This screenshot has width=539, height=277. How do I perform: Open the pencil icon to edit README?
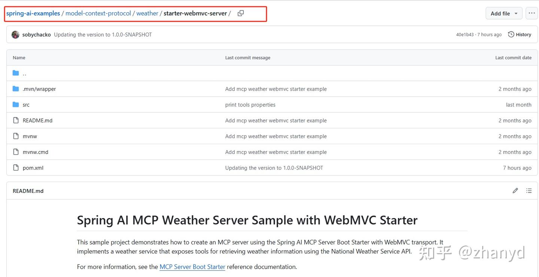click(515, 191)
